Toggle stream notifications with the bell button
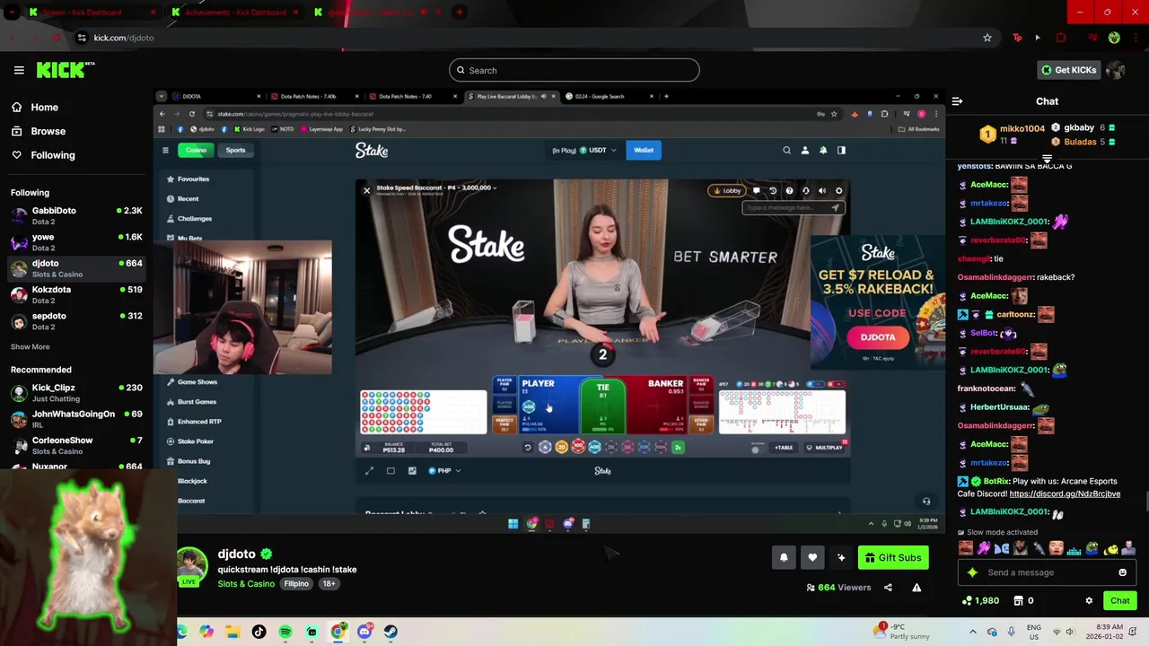1149x646 pixels. [x=784, y=557]
